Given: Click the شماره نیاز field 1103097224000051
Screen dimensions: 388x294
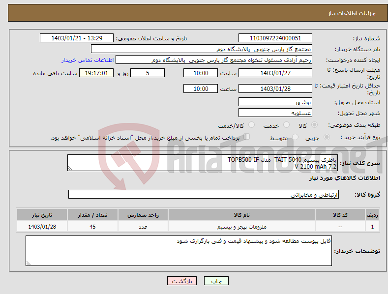Looking at the screenshot, I should click(x=275, y=38).
